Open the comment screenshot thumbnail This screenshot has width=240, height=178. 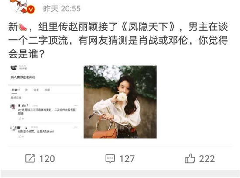click(45, 102)
